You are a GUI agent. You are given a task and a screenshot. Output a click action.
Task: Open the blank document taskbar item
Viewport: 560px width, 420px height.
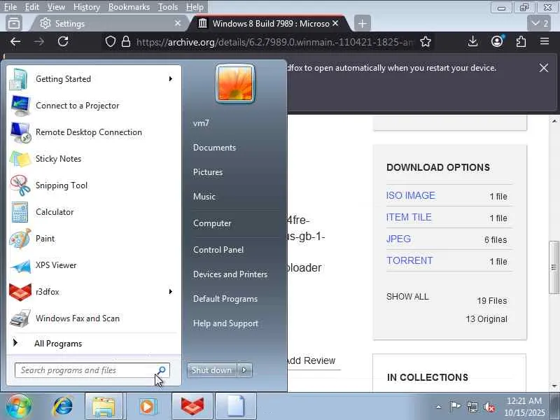tap(236, 407)
